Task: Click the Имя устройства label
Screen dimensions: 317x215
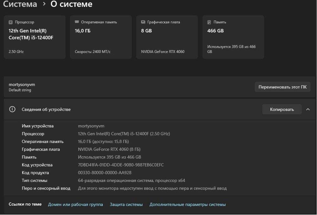Action: pyautogui.click(x=38, y=126)
